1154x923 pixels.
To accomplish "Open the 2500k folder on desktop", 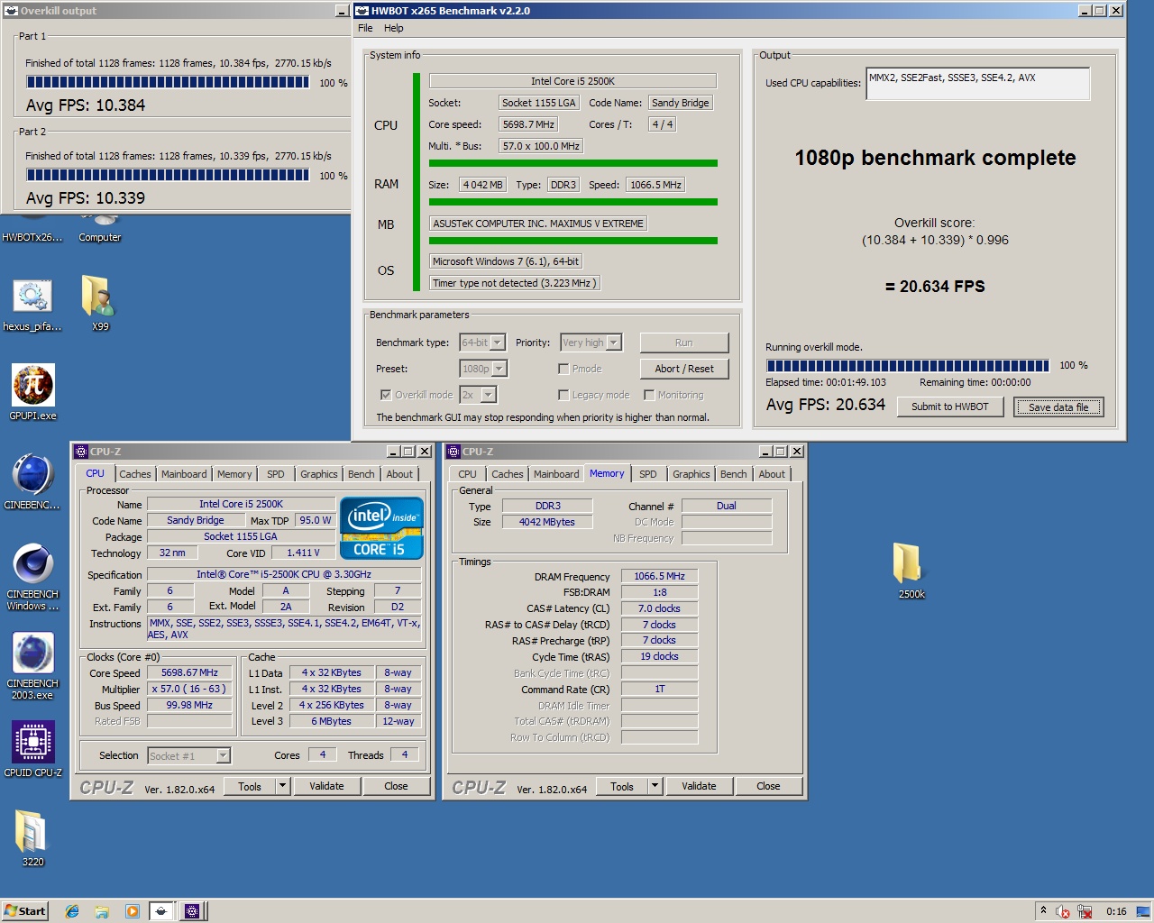I will pos(911,571).
